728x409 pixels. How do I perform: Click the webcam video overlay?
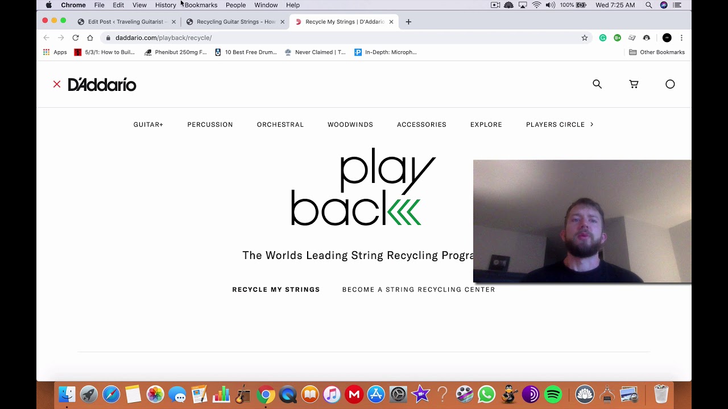coord(582,222)
